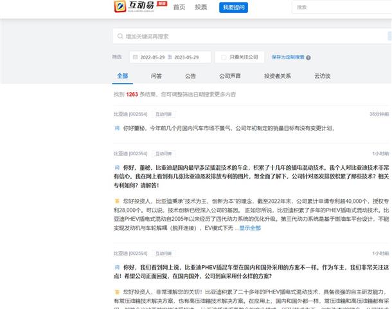Click the 问 icon beside PHEV插混车型 question
Viewport: 392px width, 309px height.
point(117,267)
